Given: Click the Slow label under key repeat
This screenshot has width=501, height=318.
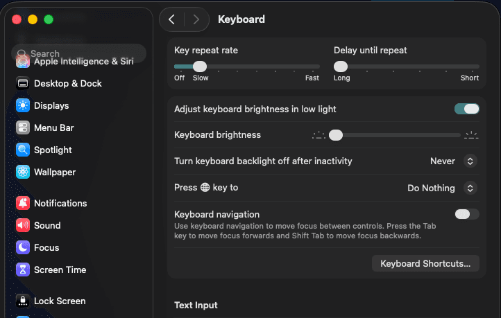Looking at the screenshot, I should [201, 78].
